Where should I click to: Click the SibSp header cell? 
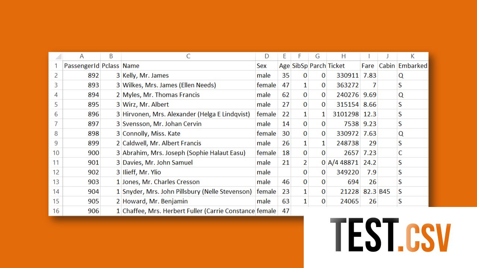pyautogui.click(x=300, y=66)
